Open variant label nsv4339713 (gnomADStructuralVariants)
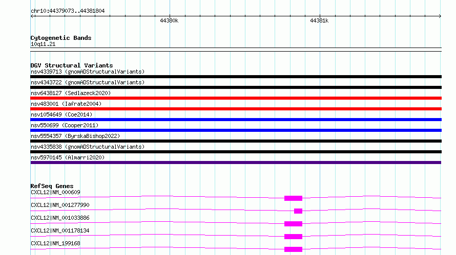The image size is (456, 255). pos(88,72)
